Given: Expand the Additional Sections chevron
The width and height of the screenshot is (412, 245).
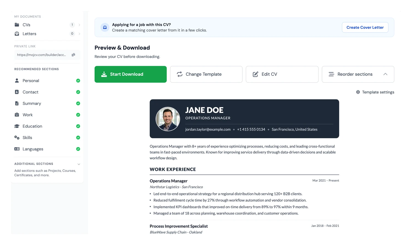Looking at the screenshot, I should 79,164.
